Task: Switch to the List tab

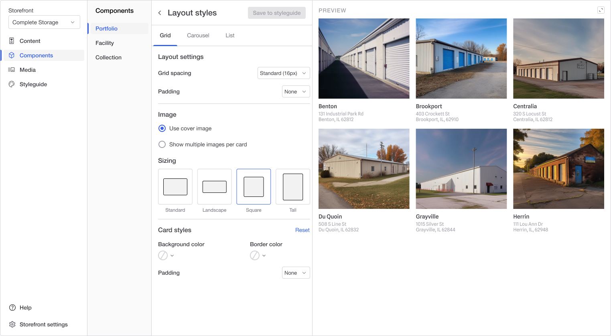Action: coord(230,35)
